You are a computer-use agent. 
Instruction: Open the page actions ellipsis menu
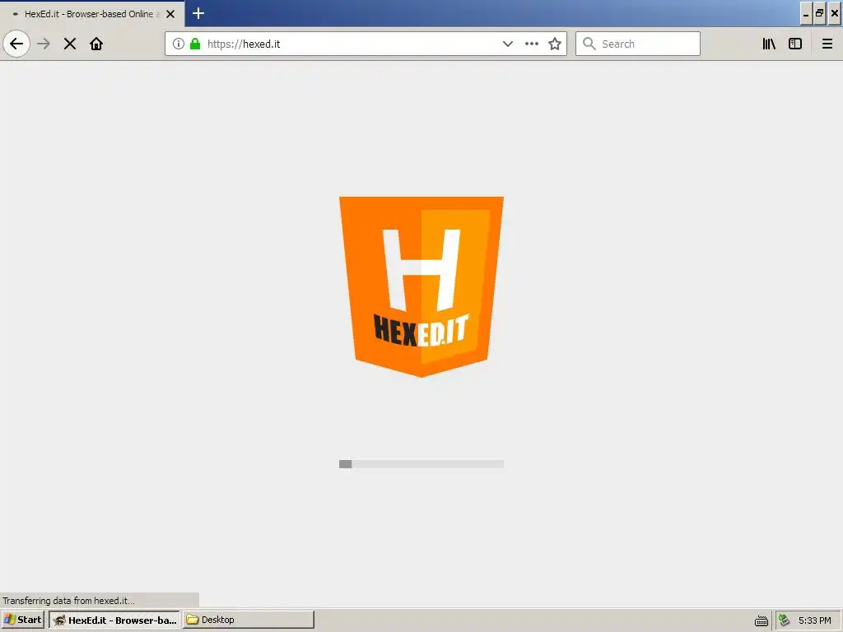click(532, 44)
